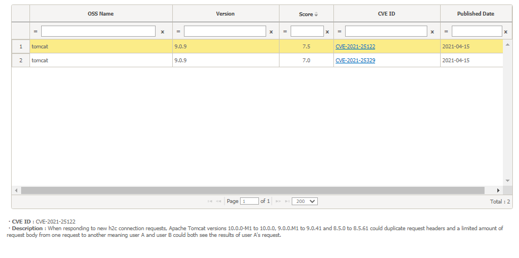This screenshot has height=258, width=519.
Task: Click score value 7.0
Action: click(306, 61)
